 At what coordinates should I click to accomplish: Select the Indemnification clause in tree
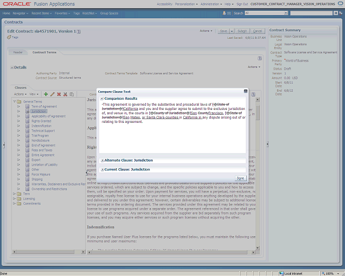(42, 126)
